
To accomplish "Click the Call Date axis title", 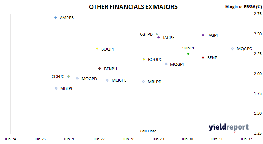I will pyautogui.click(x=148, y=131).
